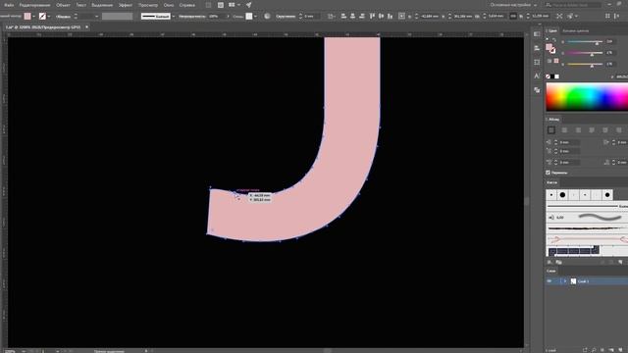This screenshot has height=353, width=628.
Task: Click the arrange documents icon in top bar
Action: coord(232,5)
